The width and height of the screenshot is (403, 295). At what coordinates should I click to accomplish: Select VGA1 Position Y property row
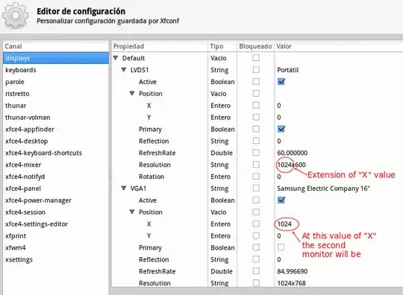tap(257, 235)
